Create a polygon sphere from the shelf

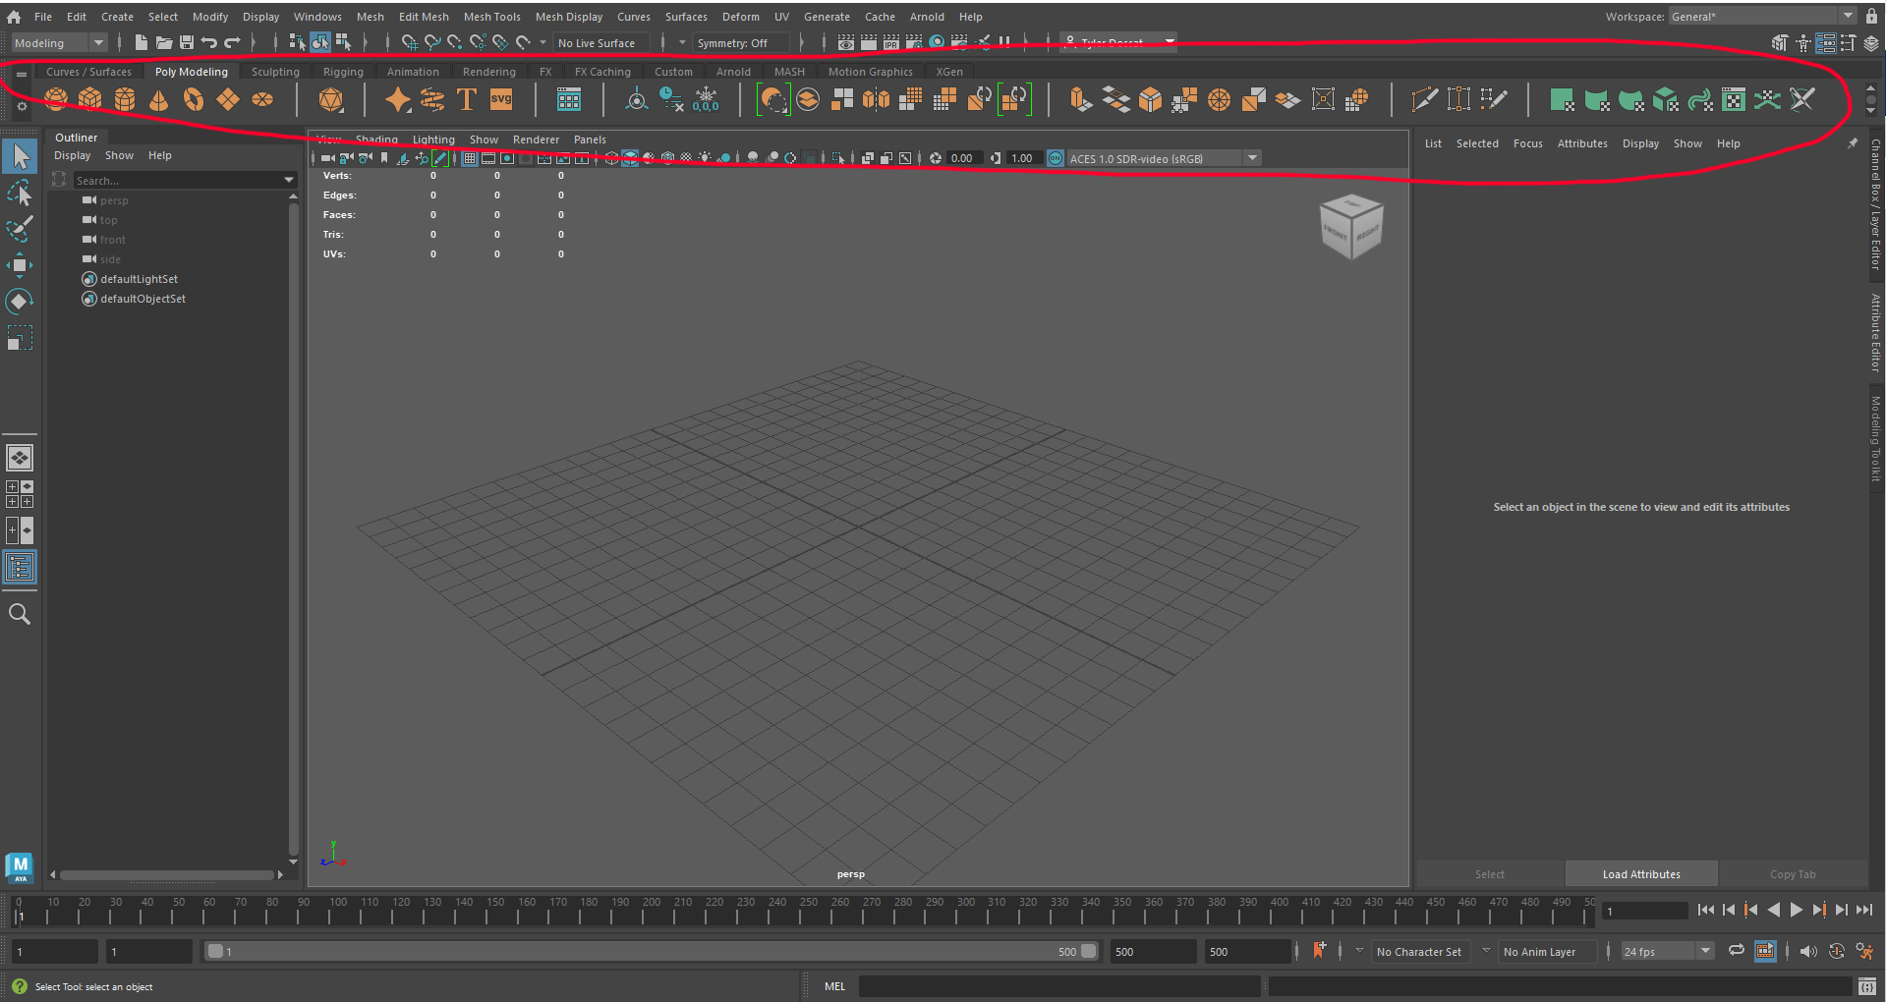(x=56, y=99)
